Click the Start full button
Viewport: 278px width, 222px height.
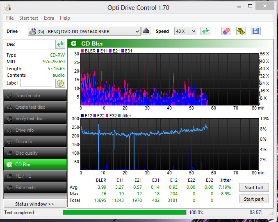tap(254, 188)
